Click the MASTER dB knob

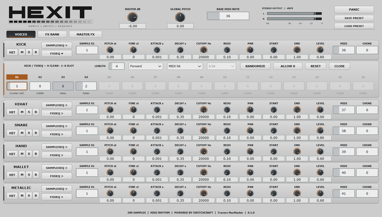point(133,17)
